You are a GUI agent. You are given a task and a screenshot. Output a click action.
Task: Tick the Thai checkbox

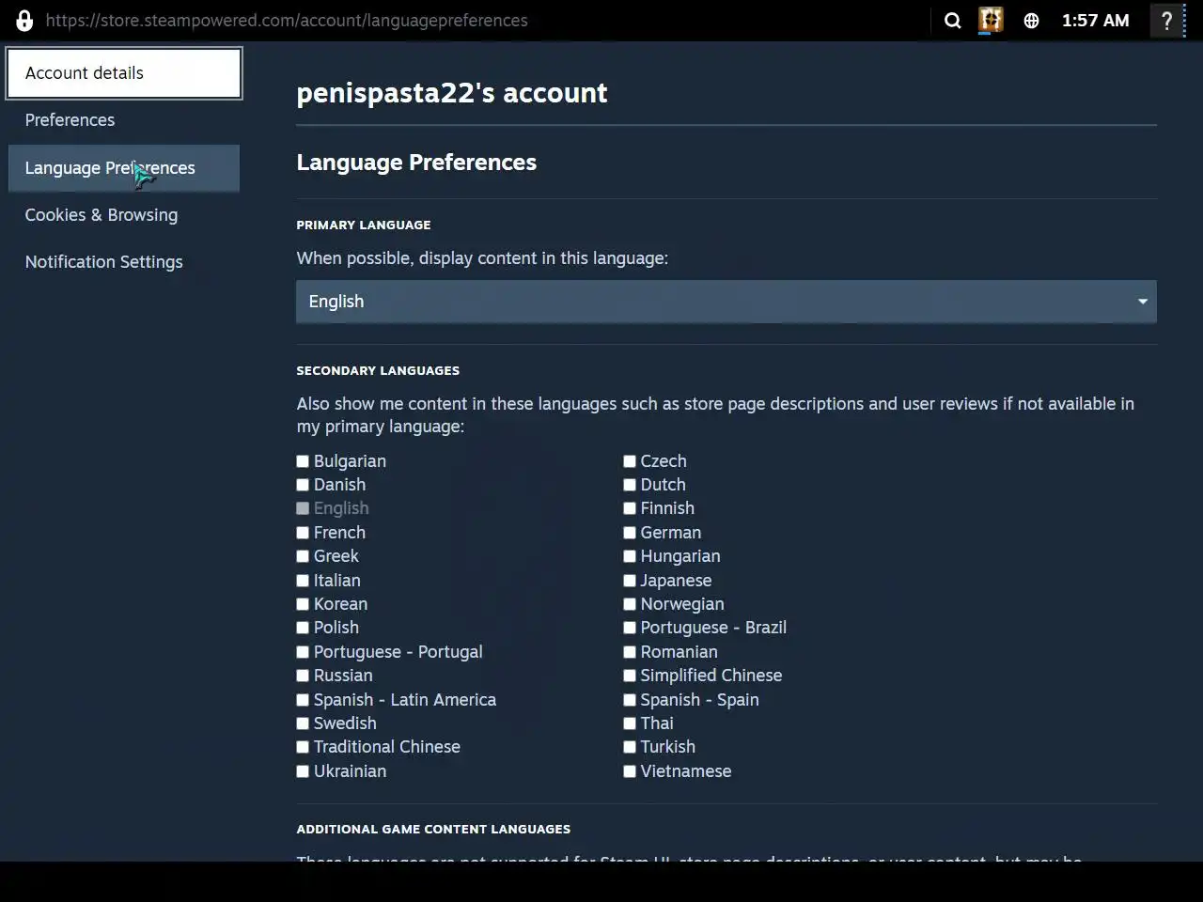coord(630,723)
